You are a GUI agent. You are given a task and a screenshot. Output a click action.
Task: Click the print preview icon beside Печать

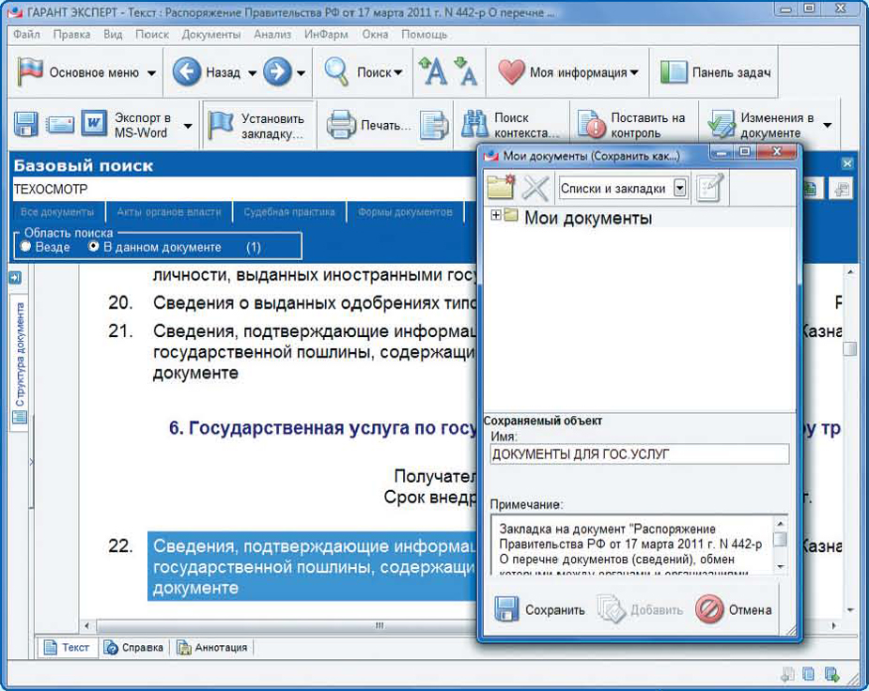pos(433,125)
